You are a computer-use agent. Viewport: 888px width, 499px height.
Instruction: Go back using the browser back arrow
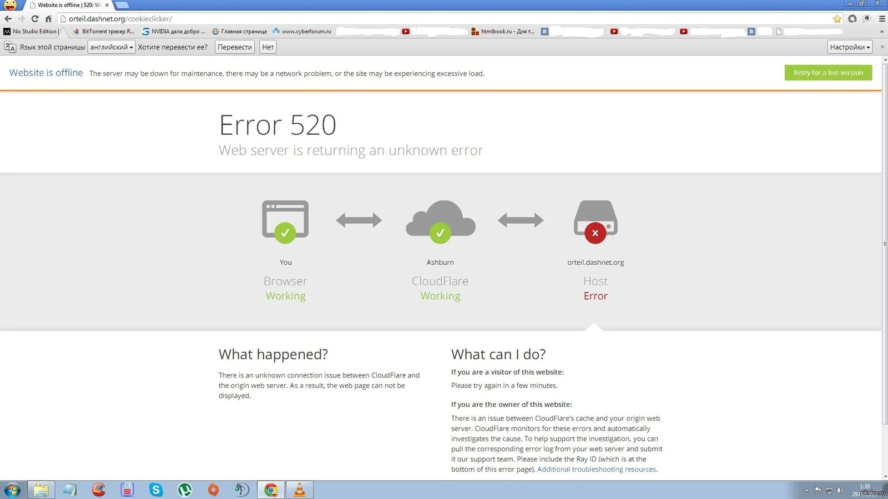coord(8,18)
